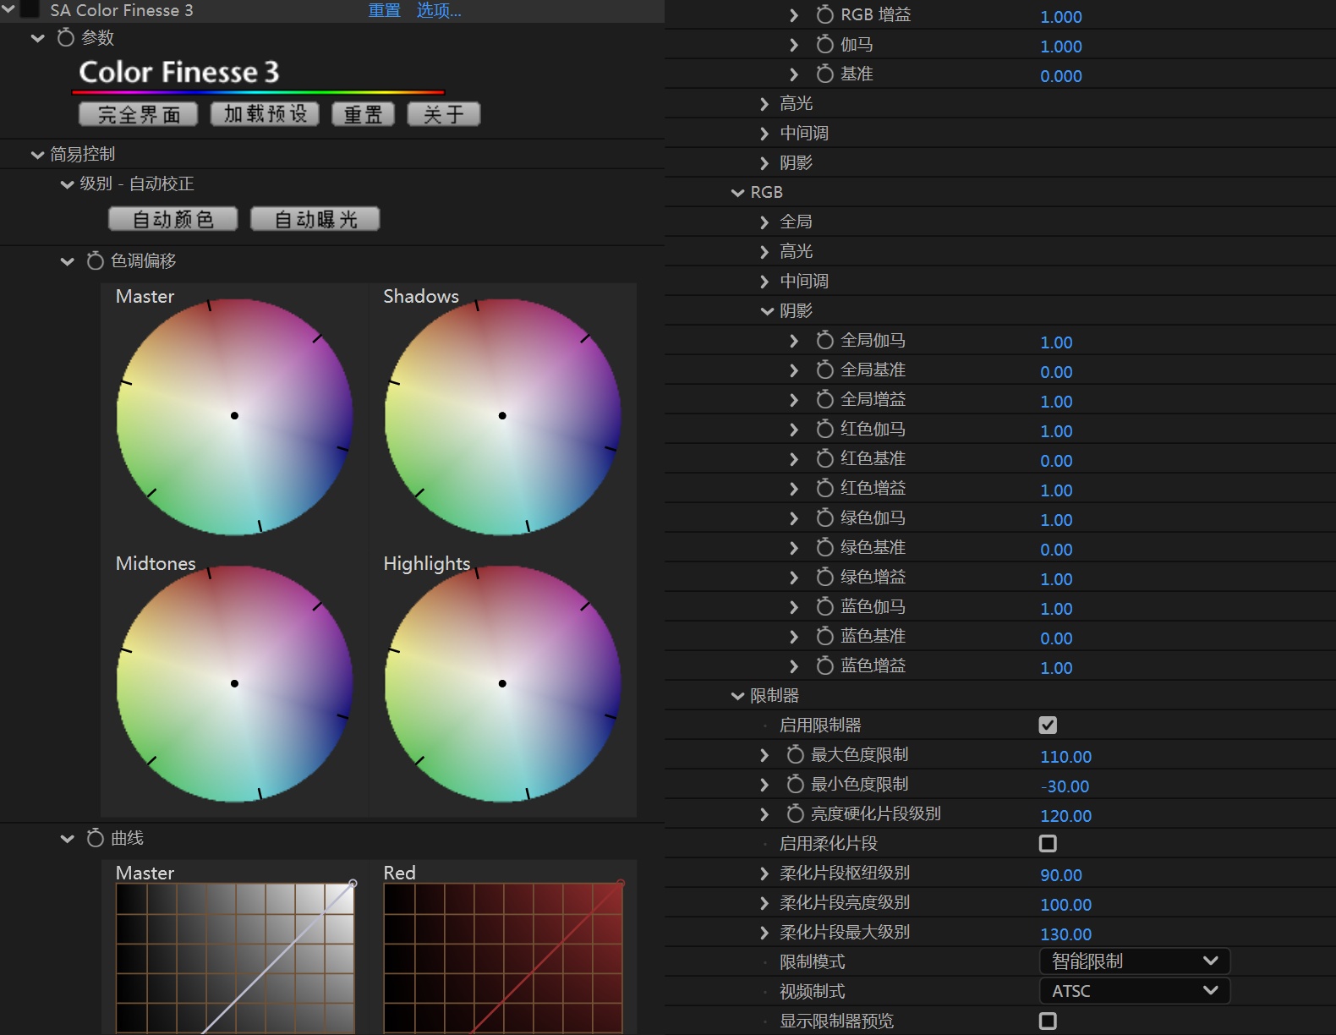The height and width of the screenshot is (1035, 1336).
Task: Click 亮度硬化片段级别 value 120.00
Action: pyautogui.click(x=1065, y=815)
